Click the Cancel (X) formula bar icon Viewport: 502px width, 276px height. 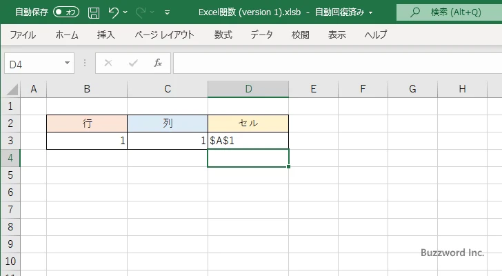[108, 63]
